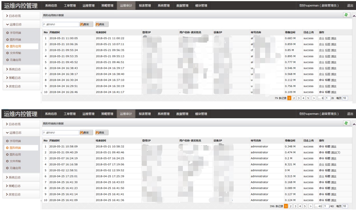Image resolution: width=356 pixels, height=211 pixels.
Task: Open 命令 for session started 2018-05-07 16:16:58
Action: tap(321, 164)
